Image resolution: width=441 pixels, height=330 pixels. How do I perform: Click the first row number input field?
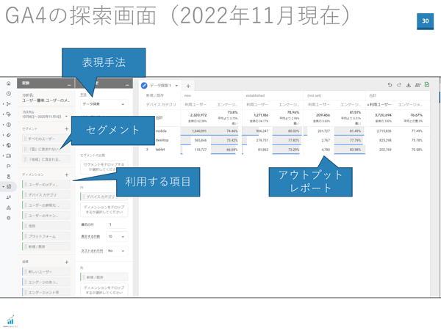click(x=117, y=224)
